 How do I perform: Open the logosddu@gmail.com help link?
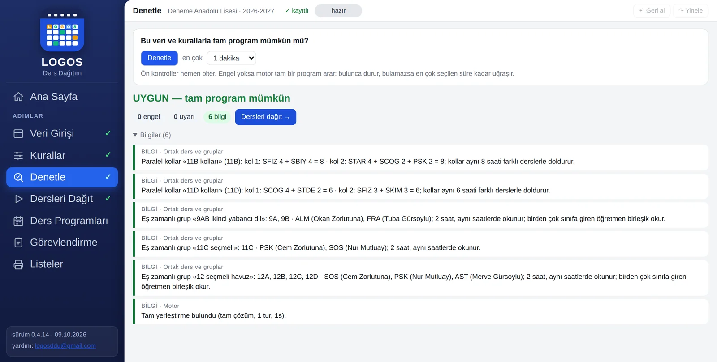point(65,346)
